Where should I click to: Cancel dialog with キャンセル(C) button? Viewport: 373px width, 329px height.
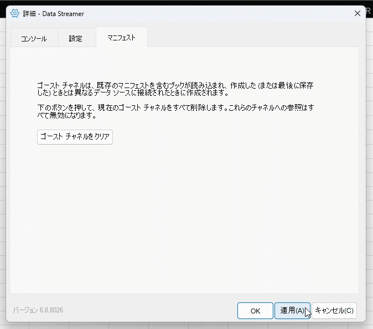coord(334,311)
